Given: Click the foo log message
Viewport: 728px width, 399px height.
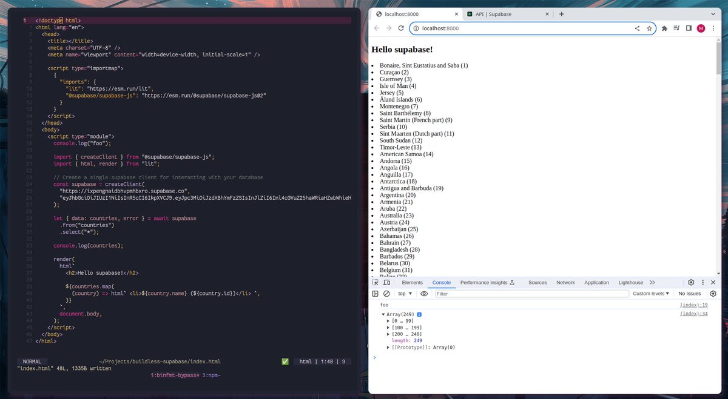Looking at the screenshot, I should (384, 305).
